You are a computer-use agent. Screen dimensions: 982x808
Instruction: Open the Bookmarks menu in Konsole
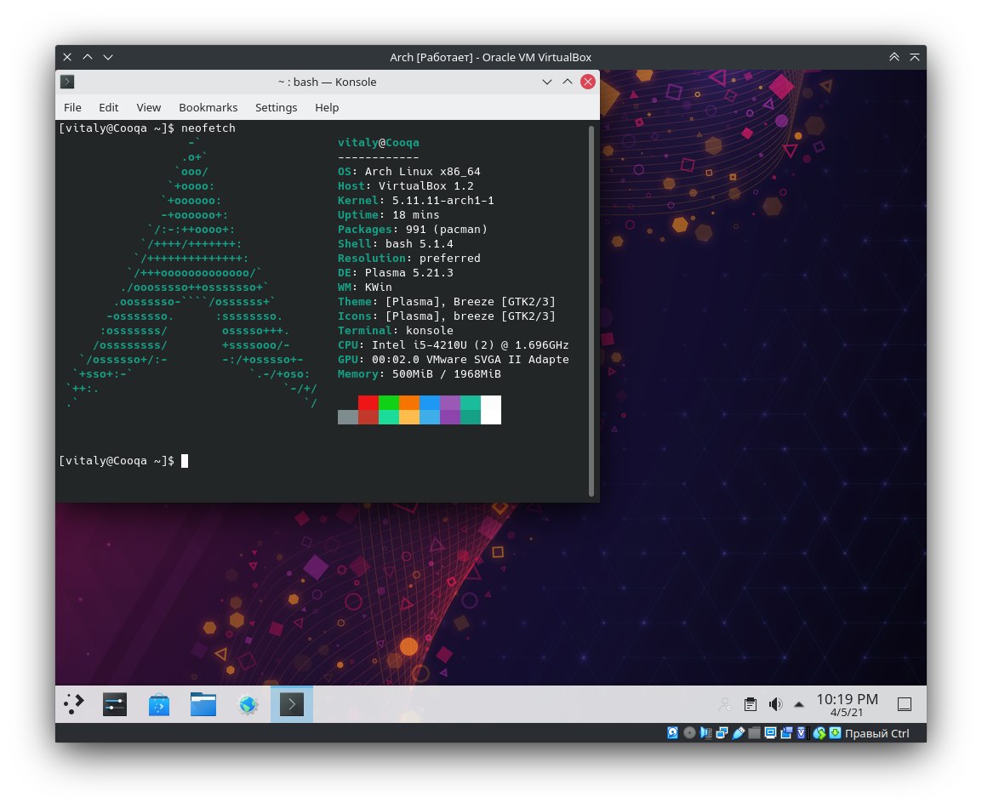[x=208, y=107]
